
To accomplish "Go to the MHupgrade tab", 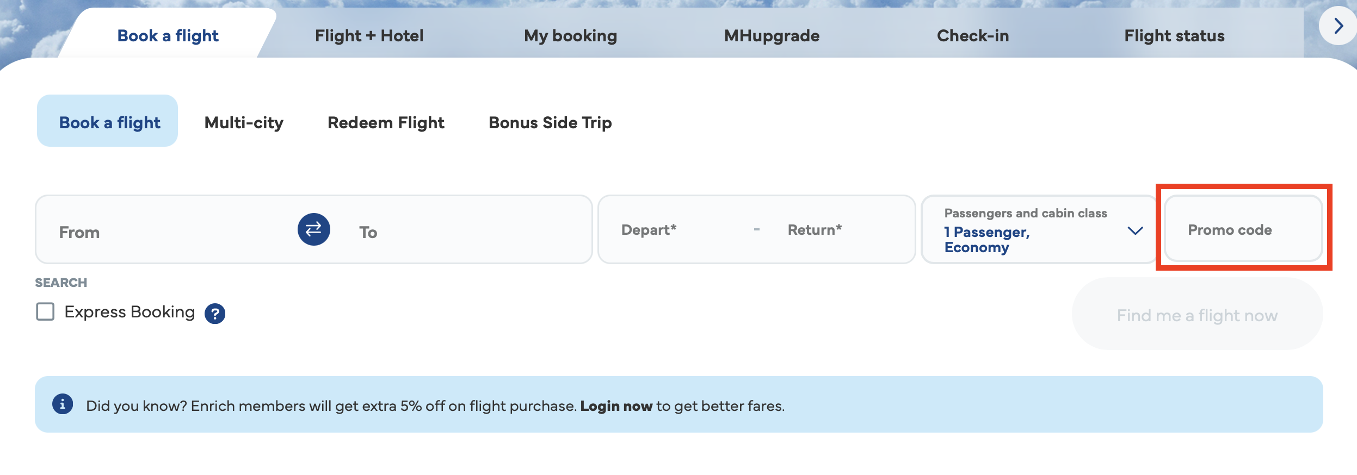I will tap(772, 36).
